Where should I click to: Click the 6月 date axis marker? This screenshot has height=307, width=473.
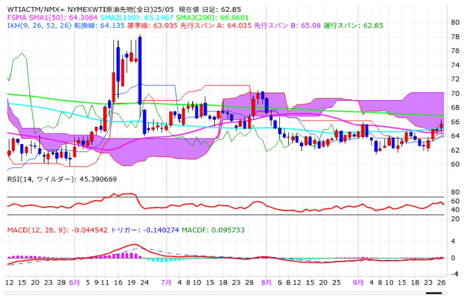click(74, 283)
